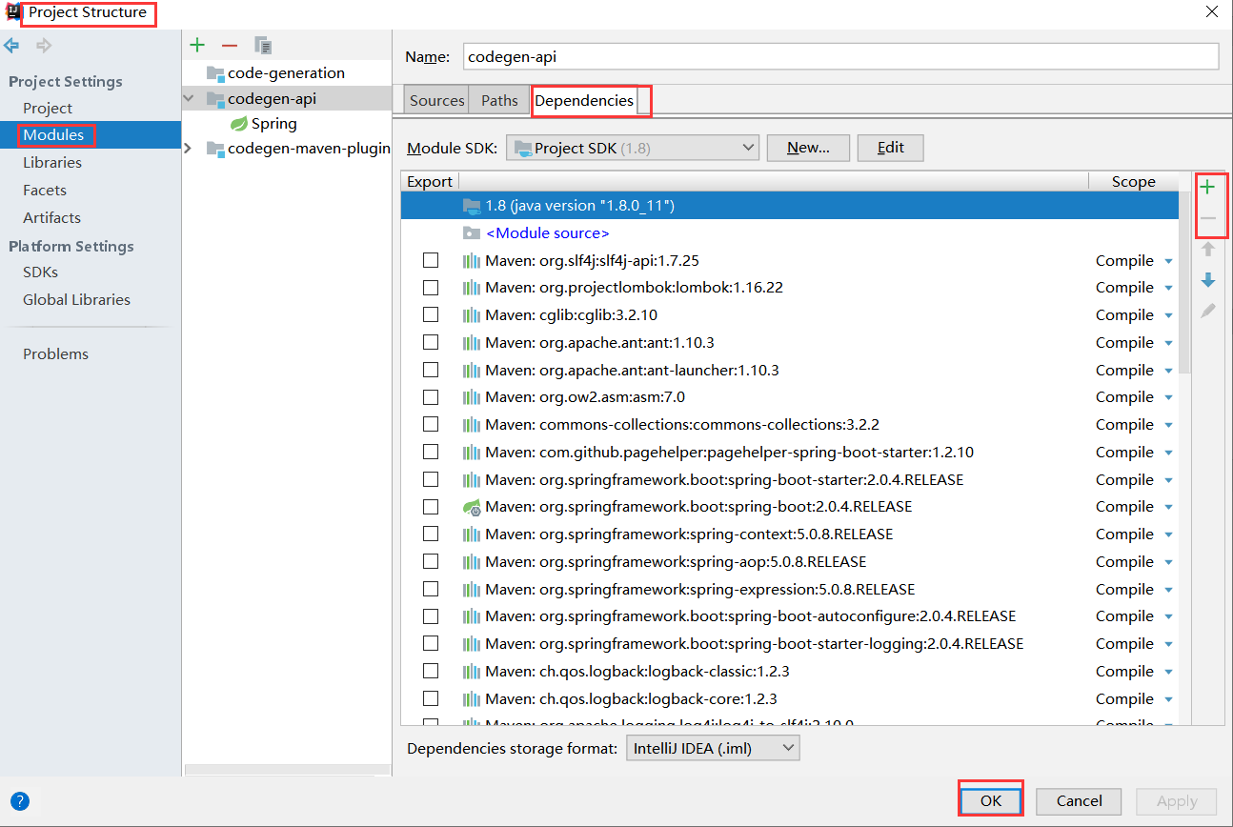Open Artifacts in the sidebar
The height and width of the screenshot is (827, 1233).
click(x=51, y=217)
